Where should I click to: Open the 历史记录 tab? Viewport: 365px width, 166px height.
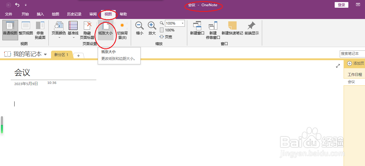click(74, 14)
